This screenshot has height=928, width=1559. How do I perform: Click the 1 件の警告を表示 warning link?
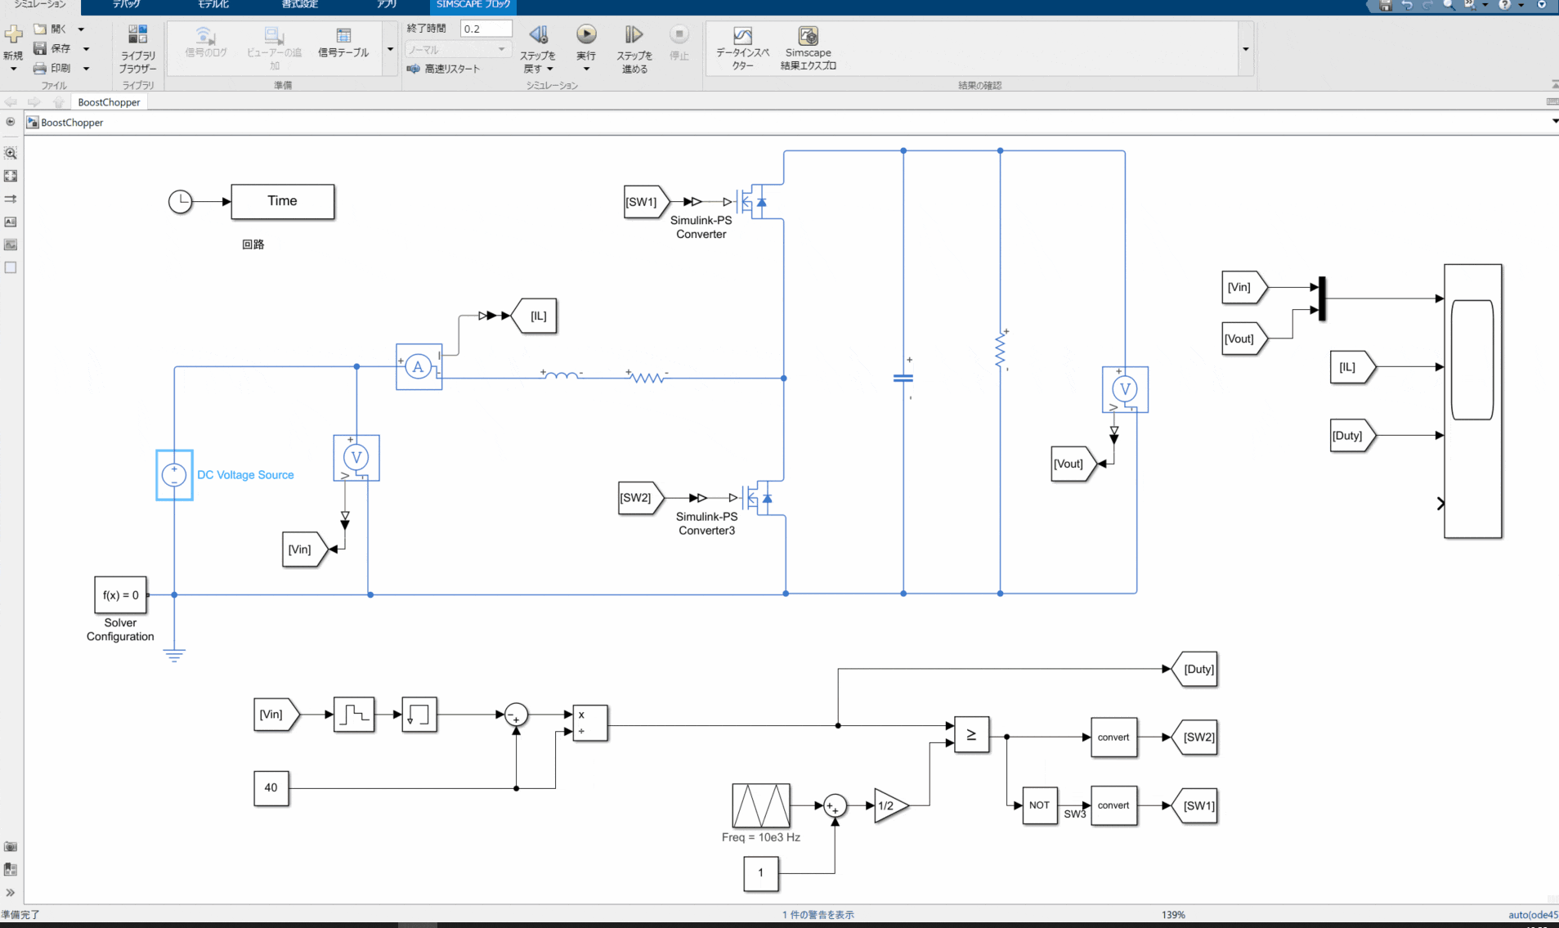[x=818, y=915]
